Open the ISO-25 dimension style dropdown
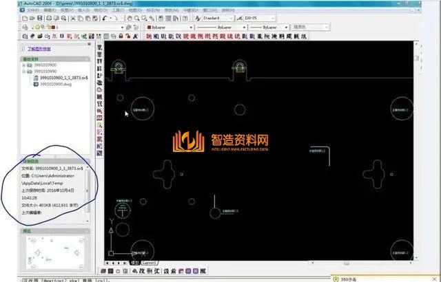The image size is (441, 282). pyautogui.click(x=273, y=19)
